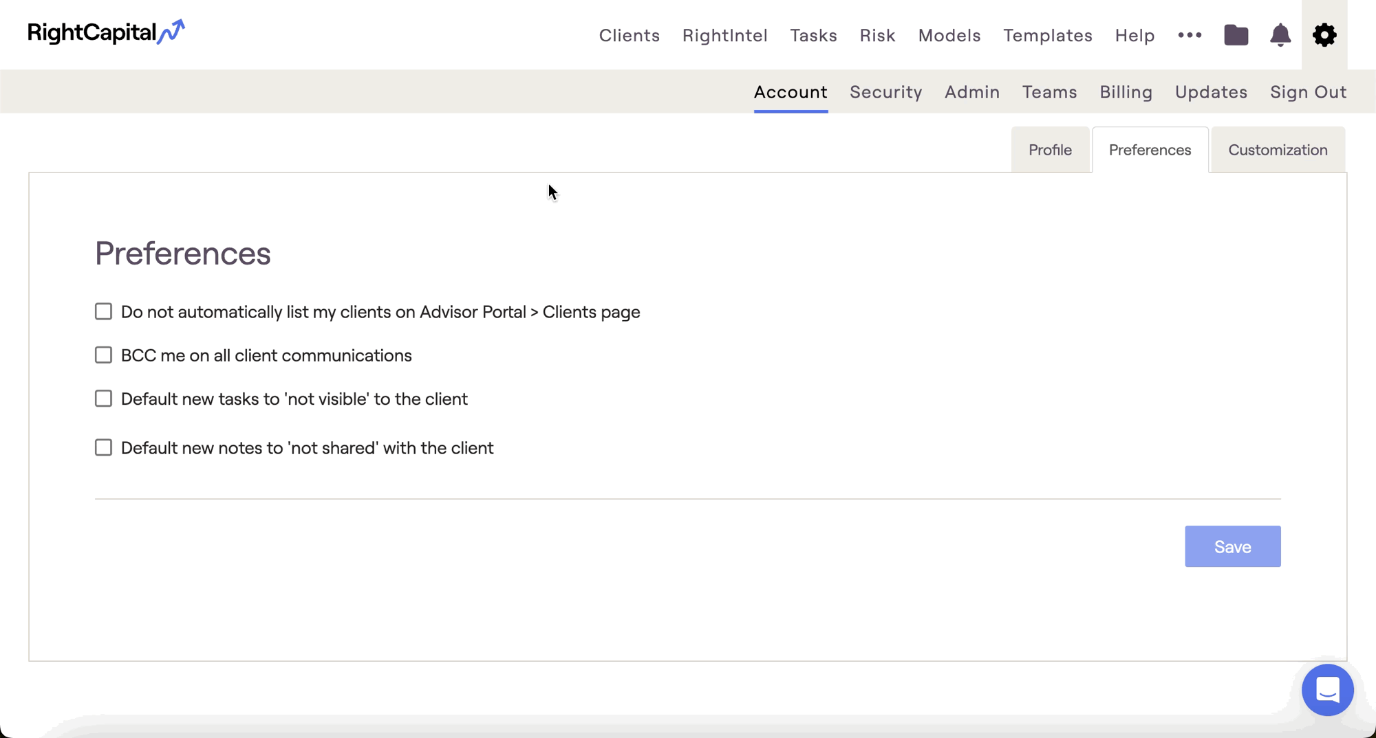Open the Risk section
The width and height of the screenshot is (1376, 738).
click(x=878, y=35)
